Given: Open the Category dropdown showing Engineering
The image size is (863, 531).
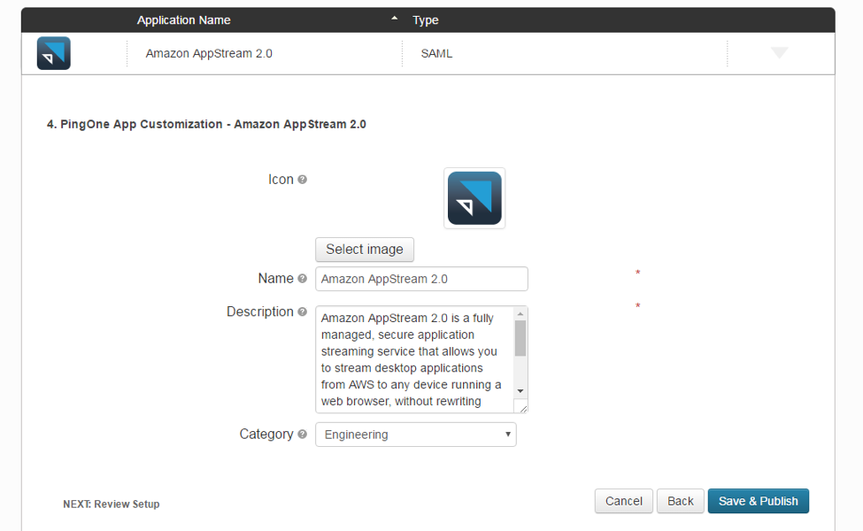Looking at the screenshot, I should (x=415, y=435).
